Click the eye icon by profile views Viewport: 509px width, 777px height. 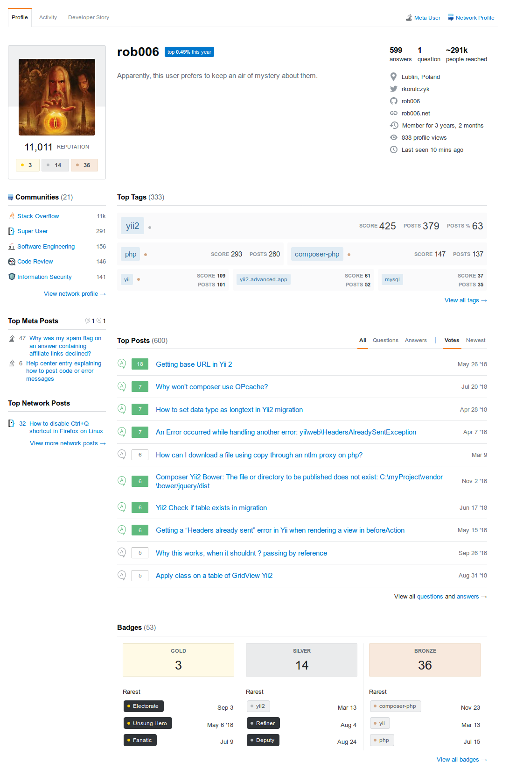pyautogui.click(x=394, y=137)
